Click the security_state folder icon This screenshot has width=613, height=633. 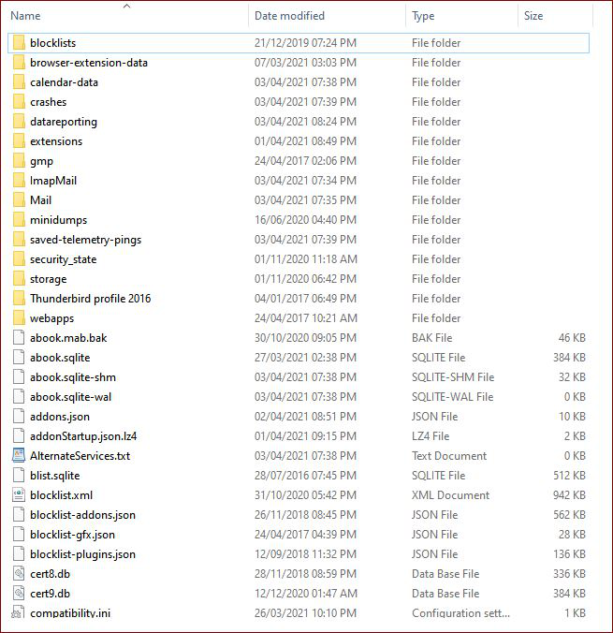19,259
